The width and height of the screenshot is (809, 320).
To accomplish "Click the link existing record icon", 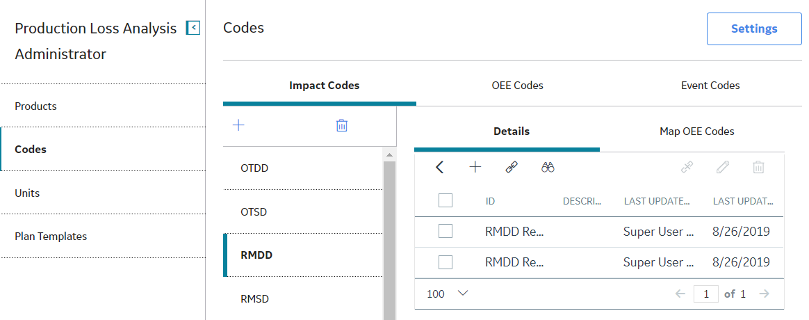I will coord(512,167).
